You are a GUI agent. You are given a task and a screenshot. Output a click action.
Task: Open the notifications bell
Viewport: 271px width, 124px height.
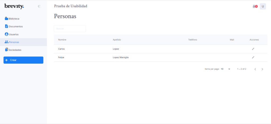(254, 6)
